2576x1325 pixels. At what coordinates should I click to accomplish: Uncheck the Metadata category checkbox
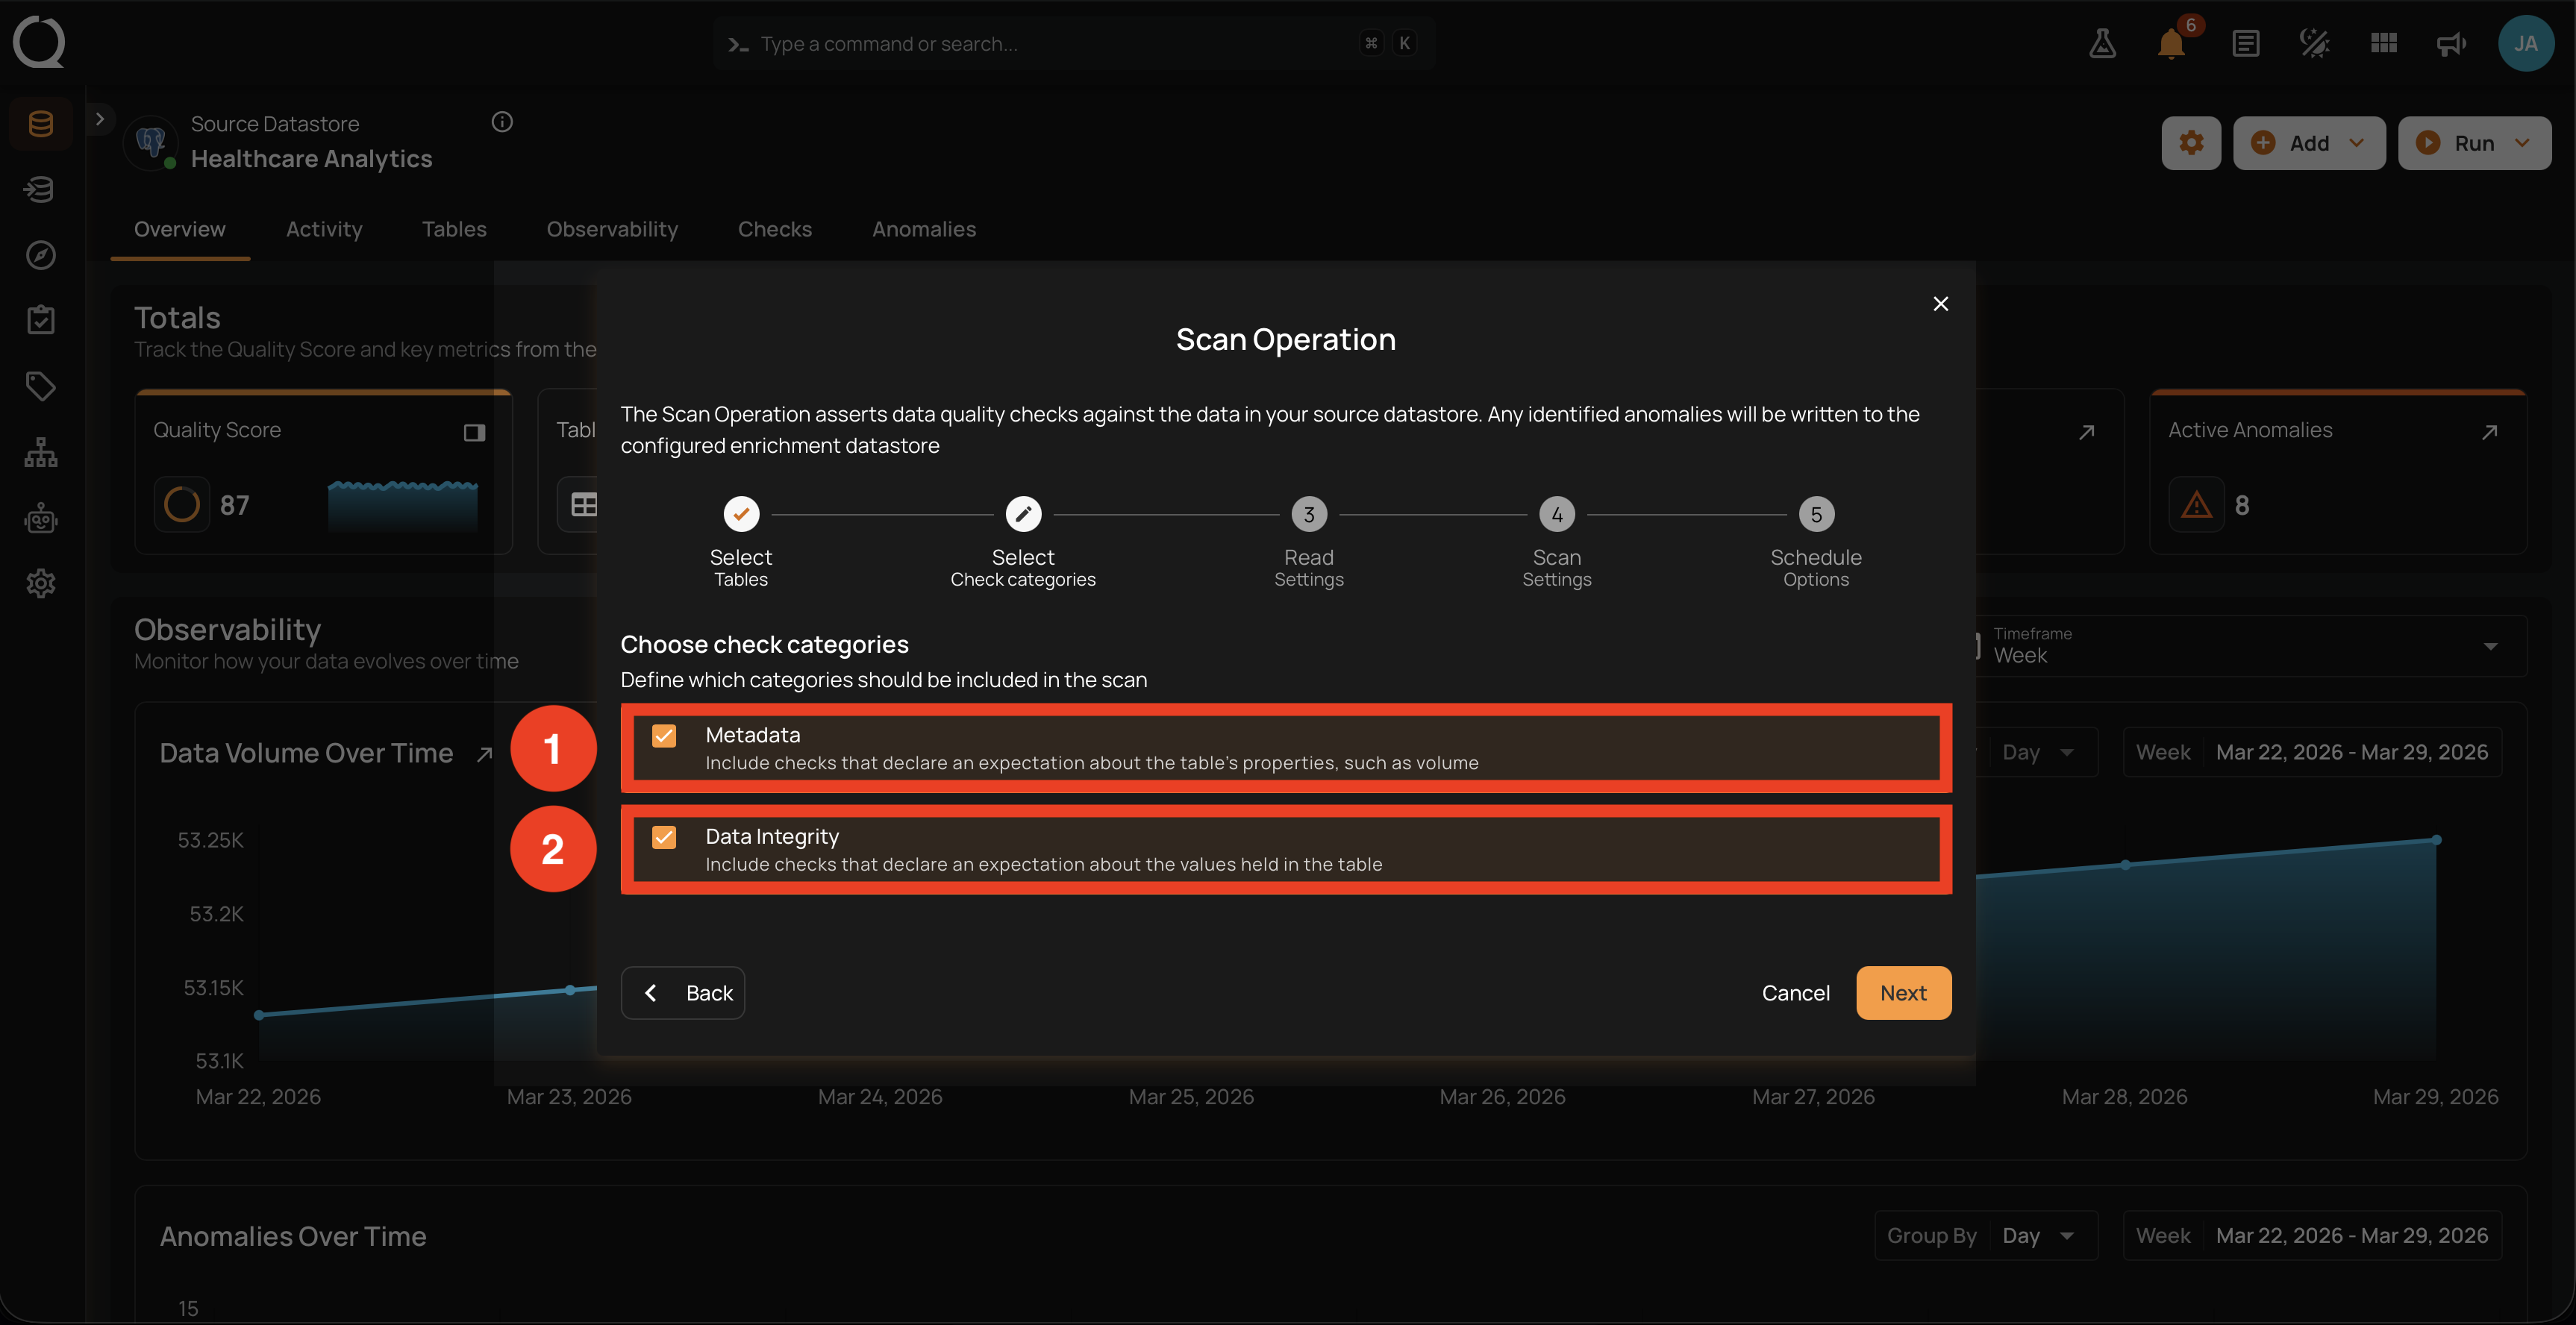pos(664,736)
